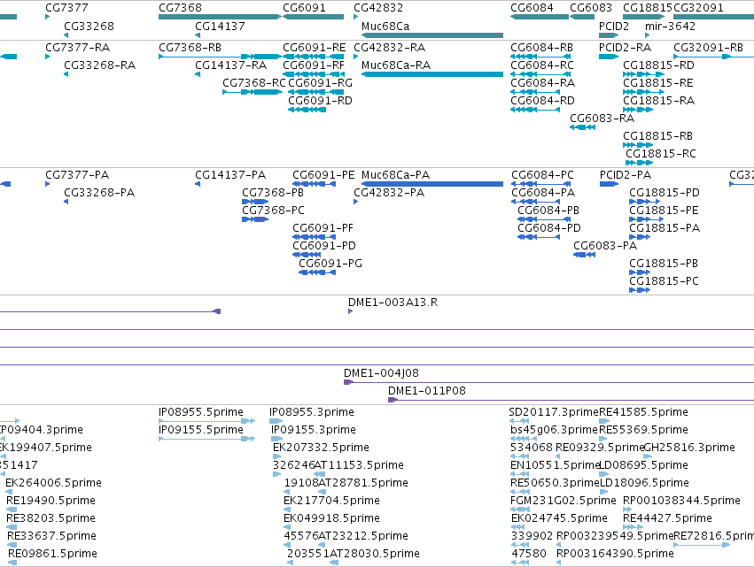Select the CG14137-RA transcript label
Screen dimensions: 754x567
click(231, 65)
